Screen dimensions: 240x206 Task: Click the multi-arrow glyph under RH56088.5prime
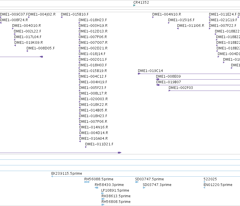[87, 182]
